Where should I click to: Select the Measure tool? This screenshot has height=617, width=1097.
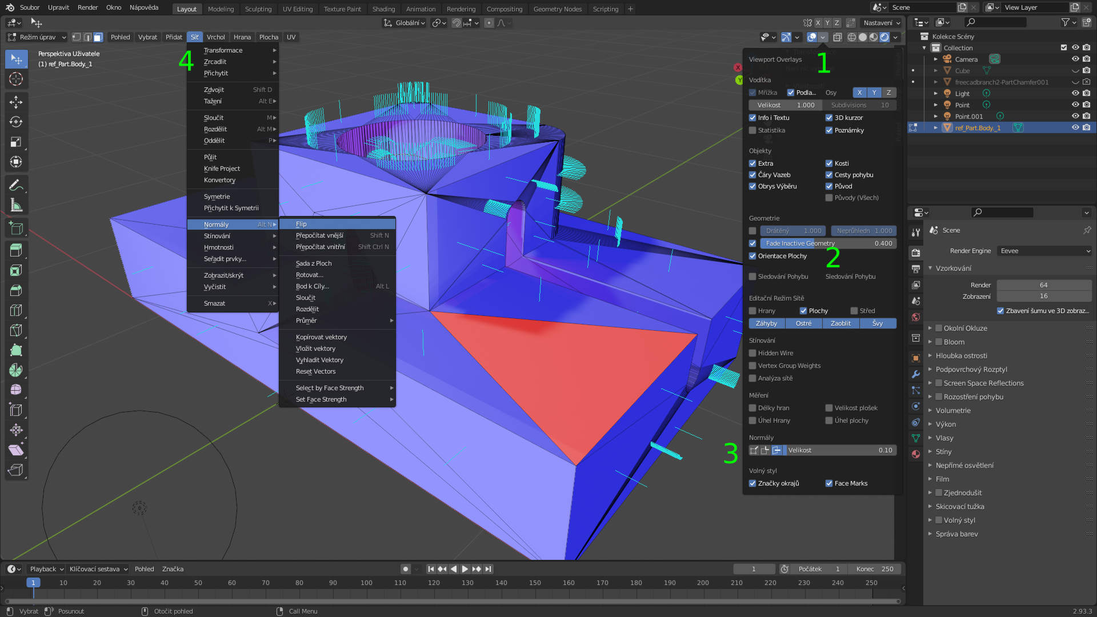click(16, 205)
